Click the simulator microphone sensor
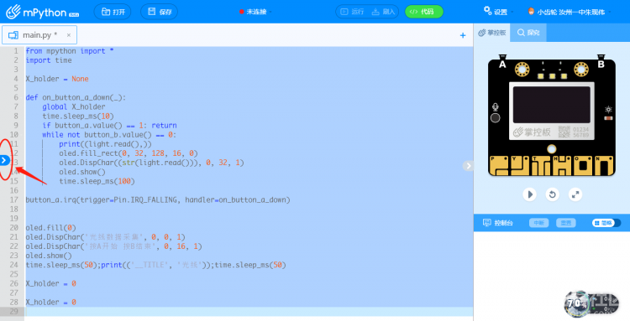 tap(496, 107)
